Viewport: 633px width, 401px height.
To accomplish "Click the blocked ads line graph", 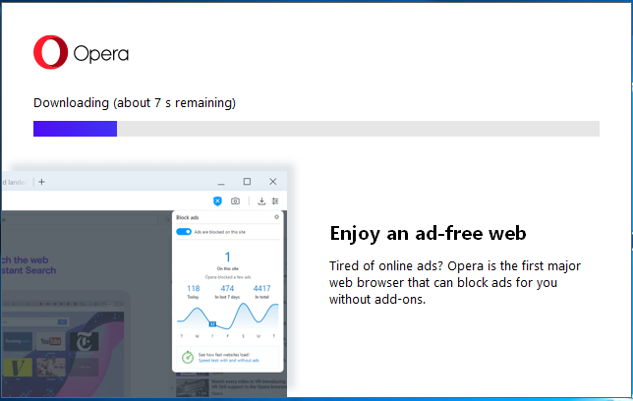I will click(228, 316).
